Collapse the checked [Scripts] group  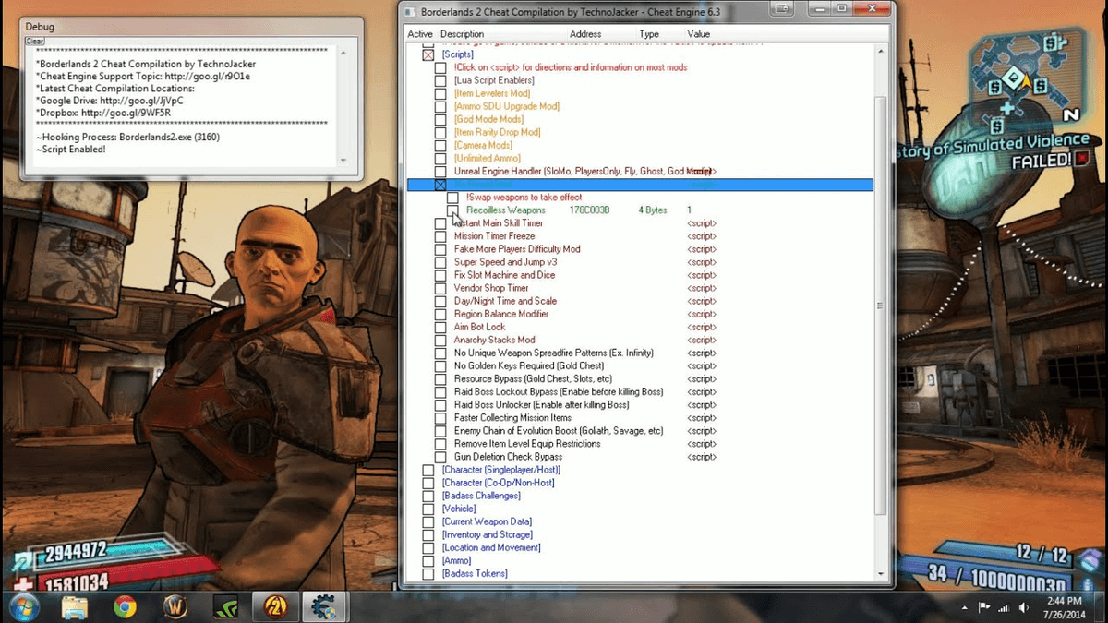pos(428,54)
